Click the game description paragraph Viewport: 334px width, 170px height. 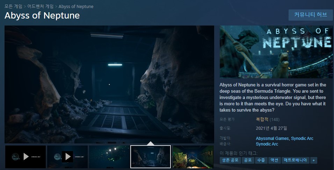[273, 98]
